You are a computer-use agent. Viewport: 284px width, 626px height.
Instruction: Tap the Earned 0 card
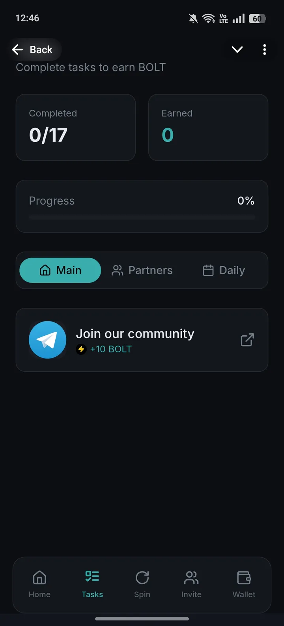[x=208, y=127]
